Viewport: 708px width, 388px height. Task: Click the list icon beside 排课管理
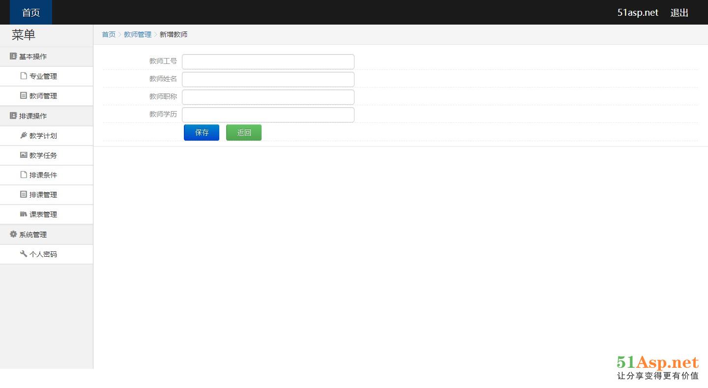coord(23,194)
